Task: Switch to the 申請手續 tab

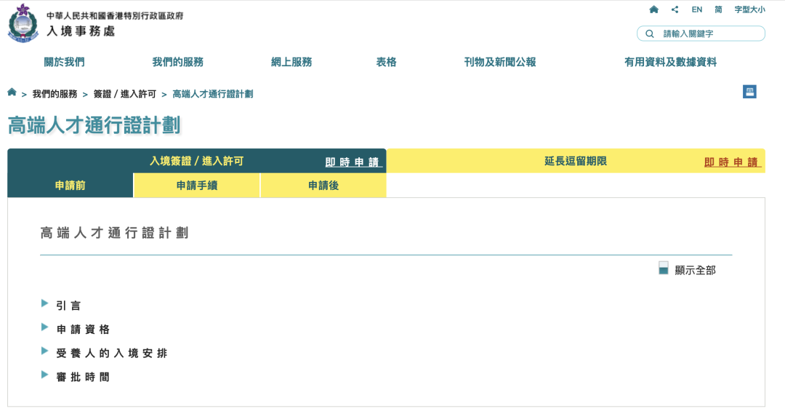Action: click(x=196, y=186)
